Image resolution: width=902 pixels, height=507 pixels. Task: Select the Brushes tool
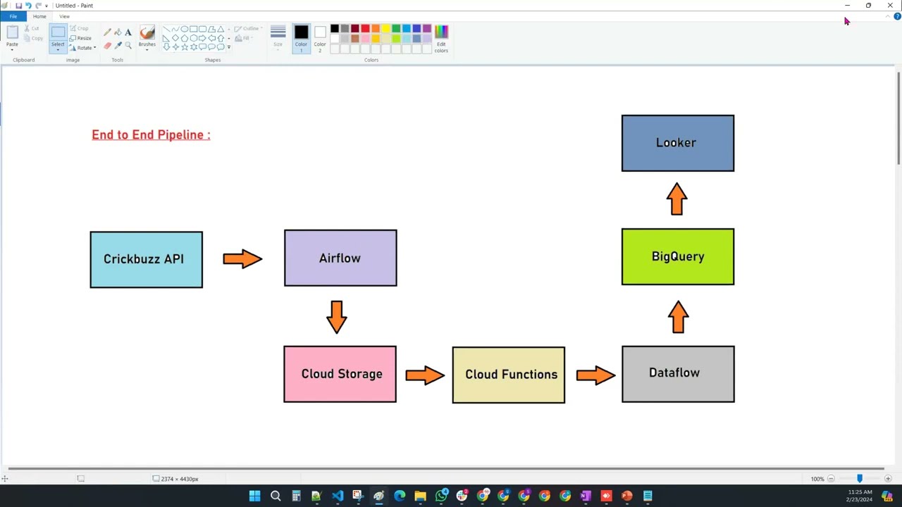(x=147, y=32)
